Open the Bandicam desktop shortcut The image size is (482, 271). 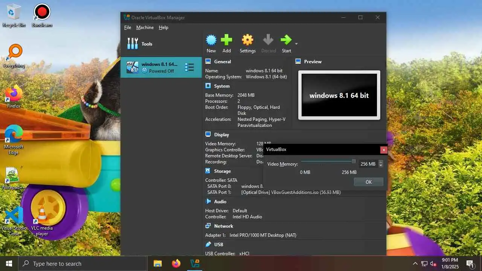42,16
